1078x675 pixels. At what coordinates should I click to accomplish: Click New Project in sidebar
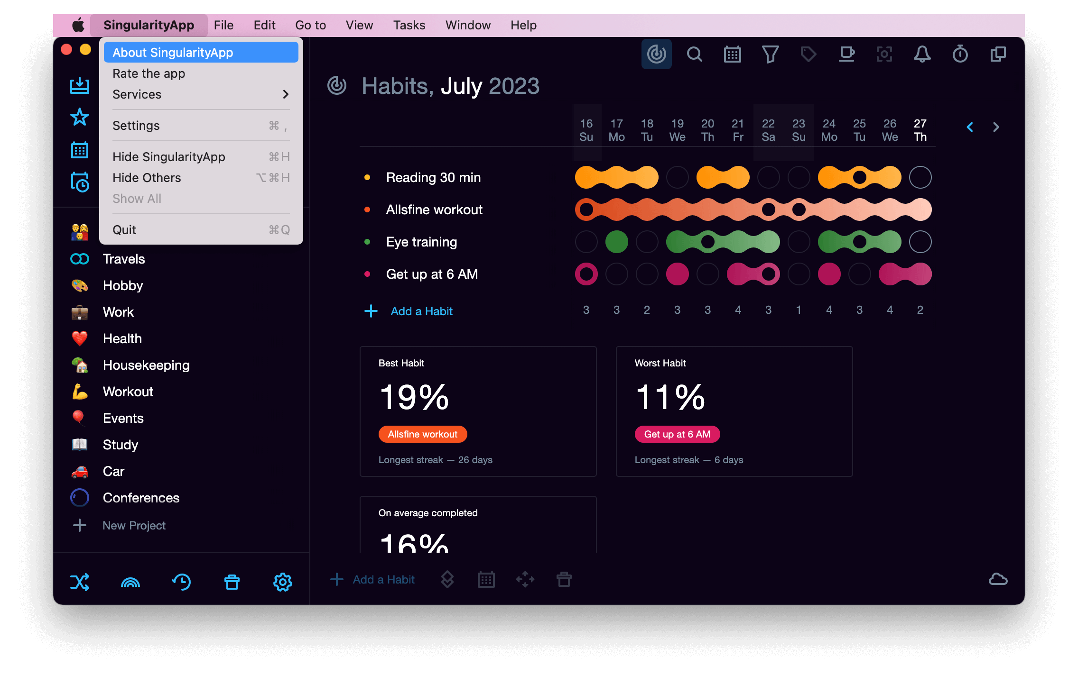point(134,525)
